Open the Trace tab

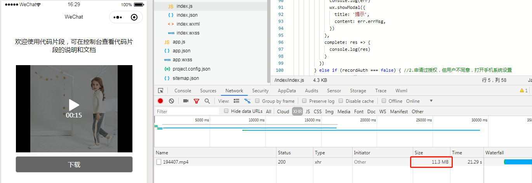pos(381,91)
